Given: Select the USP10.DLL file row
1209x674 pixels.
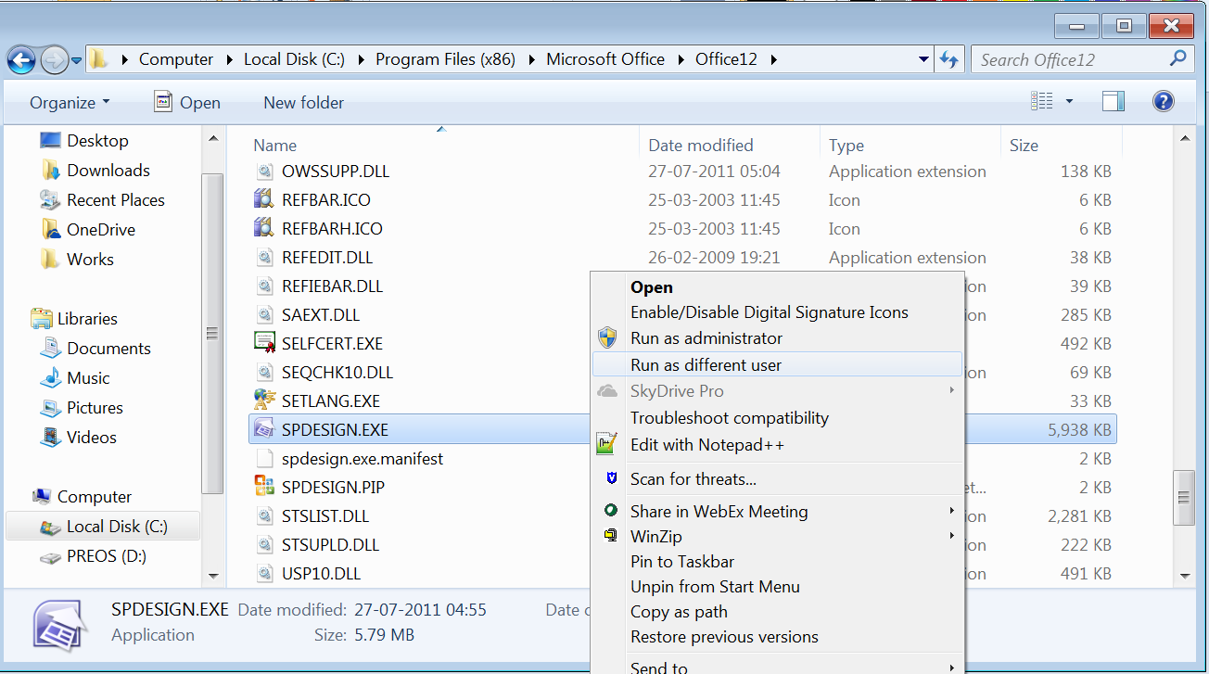Looking at the screenshot, I should pos(683,573).
